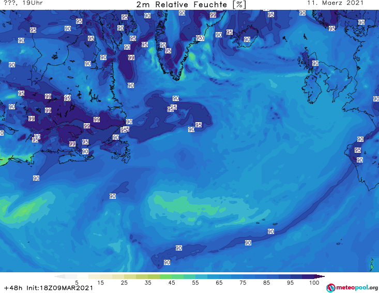Click the '2m Relative Feuchte [%]' map title

coord(191,5)
